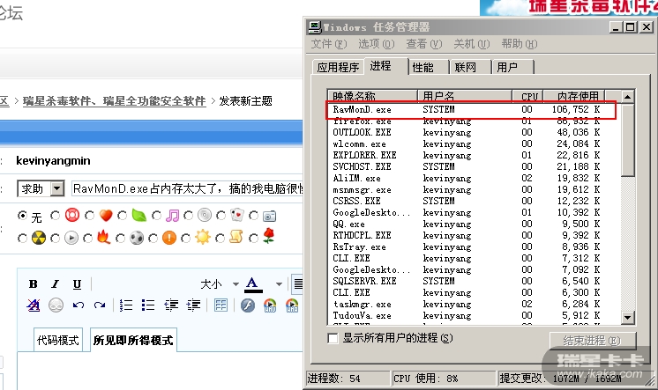Click the undo arrow in editor toolbar
The width and height of the screenshot is (658, 390).
point(78,305)
